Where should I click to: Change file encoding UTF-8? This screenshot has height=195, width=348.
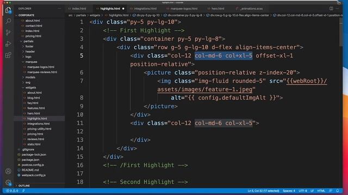click(303, 191)
